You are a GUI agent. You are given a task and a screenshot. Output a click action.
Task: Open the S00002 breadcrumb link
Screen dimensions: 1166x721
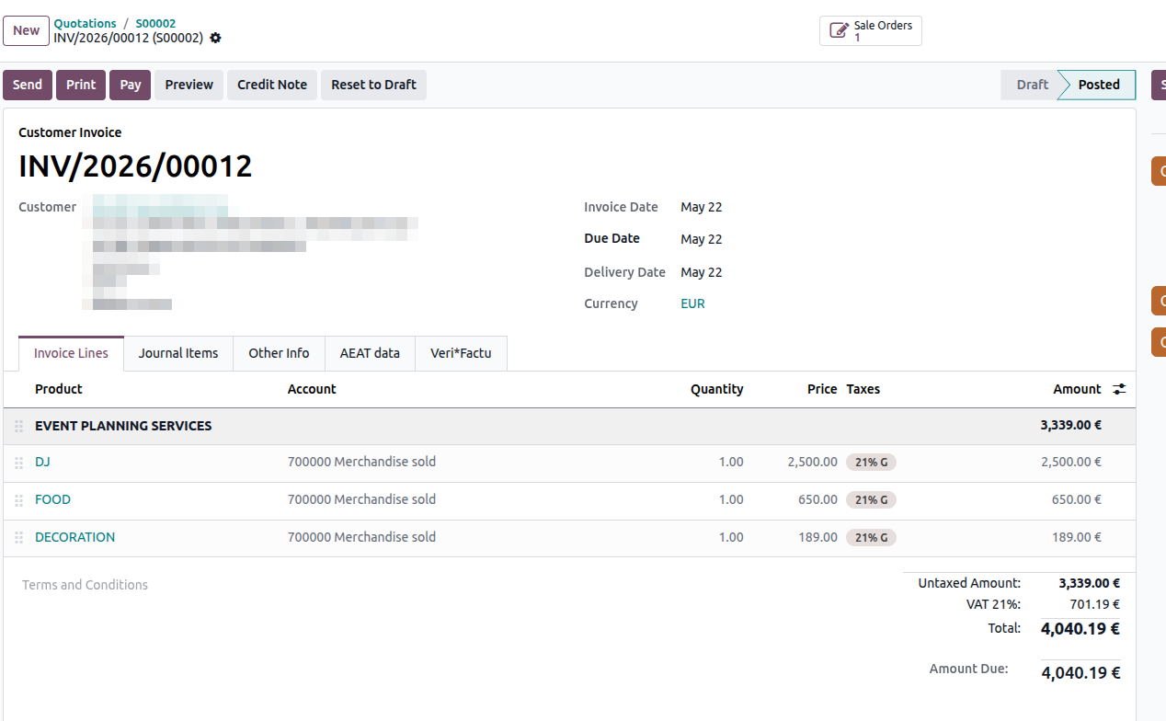click(155, 23)
